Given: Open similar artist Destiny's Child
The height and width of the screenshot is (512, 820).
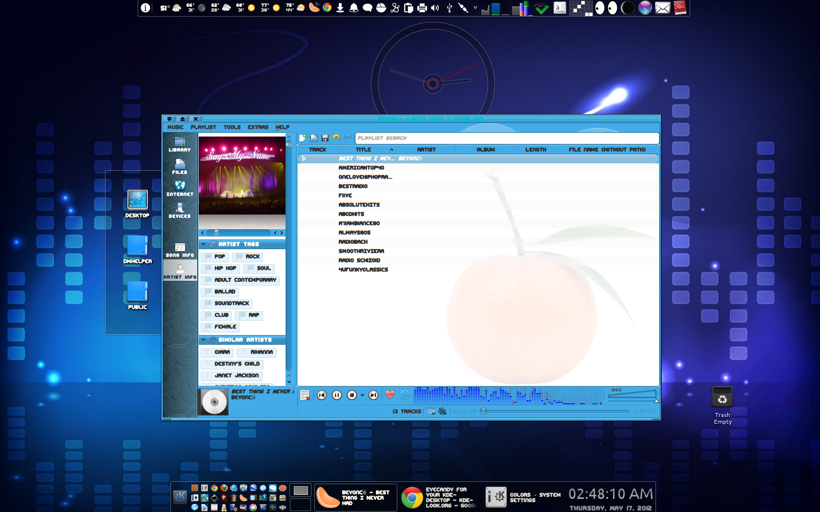Looking at the screenshot, I should click(232, 364).
